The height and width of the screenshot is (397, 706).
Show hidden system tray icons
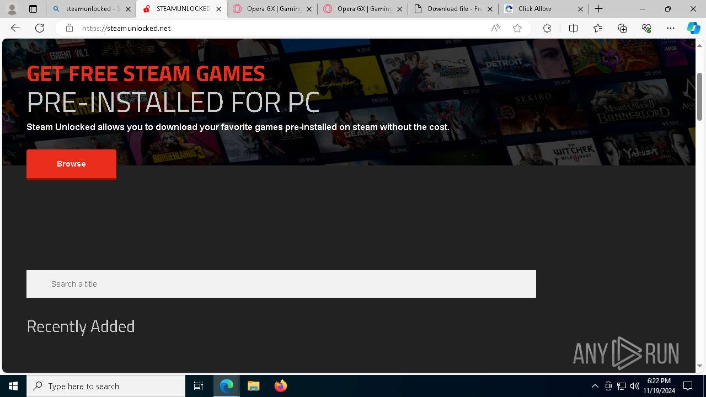tap(595, 386)
